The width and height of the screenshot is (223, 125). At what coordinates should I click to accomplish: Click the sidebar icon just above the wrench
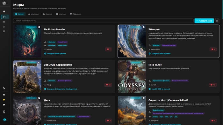pyautogui.click(x=4, y=31)
